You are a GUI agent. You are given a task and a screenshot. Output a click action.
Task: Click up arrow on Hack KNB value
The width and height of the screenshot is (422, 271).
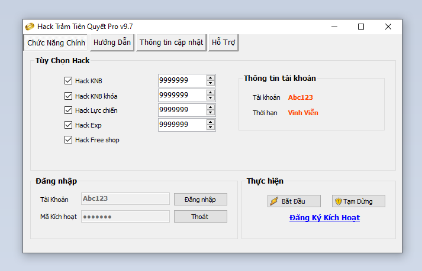211,77
